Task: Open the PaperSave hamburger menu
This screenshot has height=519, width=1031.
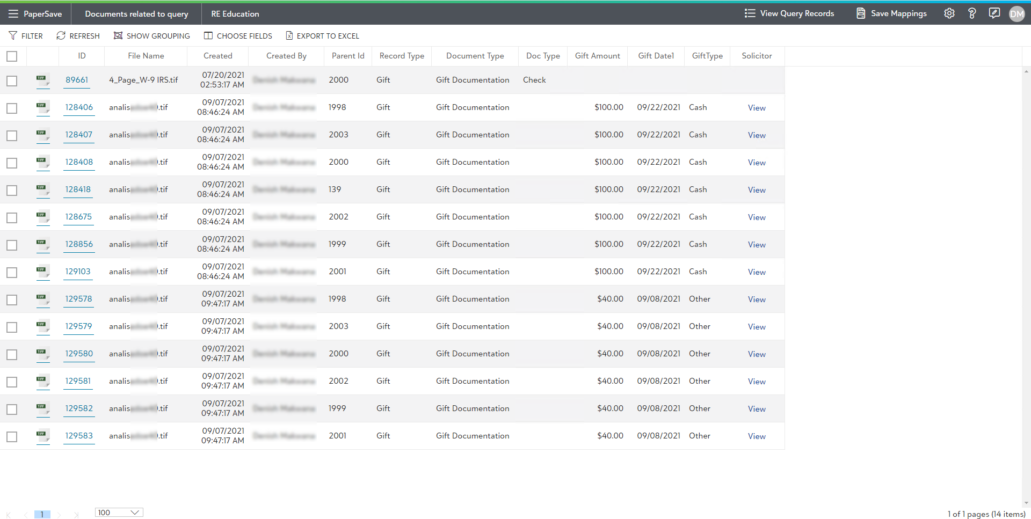Action: coord(13,14)
